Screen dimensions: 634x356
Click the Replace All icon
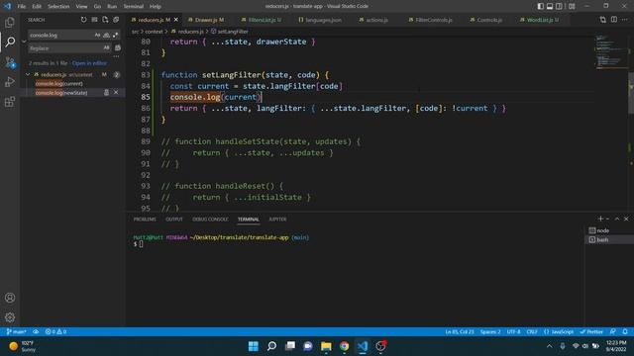pos(118,48)
